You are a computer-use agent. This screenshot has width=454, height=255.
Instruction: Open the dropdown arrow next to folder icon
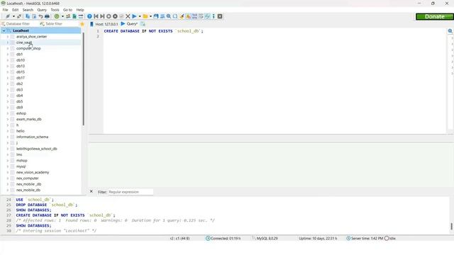[x=150, y=16]
